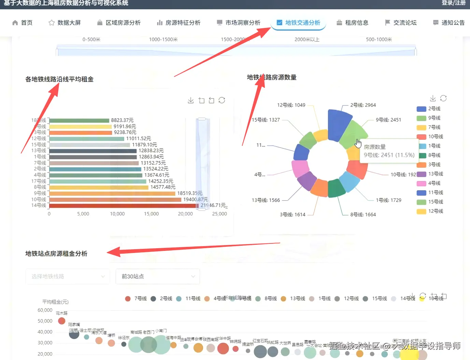Click the refresh icon on the average rent chart
This screenshot has height=360, width=470.
(222, 100)
